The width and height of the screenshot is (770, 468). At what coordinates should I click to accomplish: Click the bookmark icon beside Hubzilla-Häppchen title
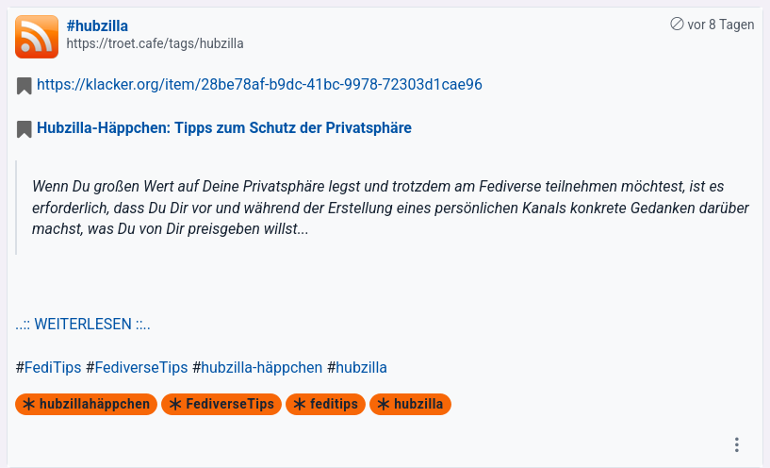click(x=25, y=129)
